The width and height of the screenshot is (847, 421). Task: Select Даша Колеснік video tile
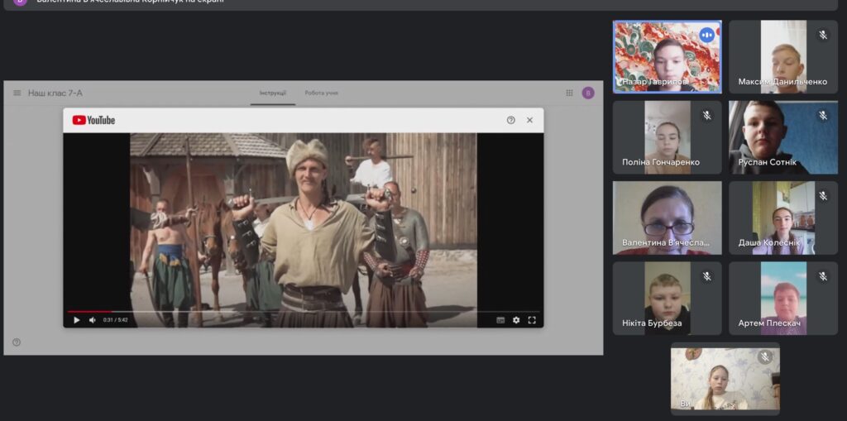coord(783,218)
